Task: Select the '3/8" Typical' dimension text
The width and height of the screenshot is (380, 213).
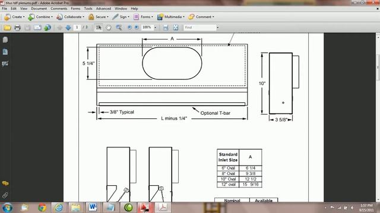Action: point(122,112)
